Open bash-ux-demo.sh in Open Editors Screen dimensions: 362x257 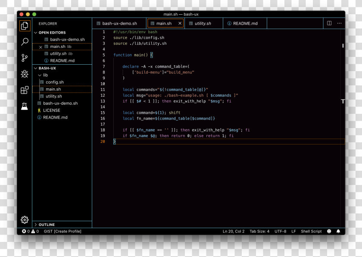click(x=62, y=40)
